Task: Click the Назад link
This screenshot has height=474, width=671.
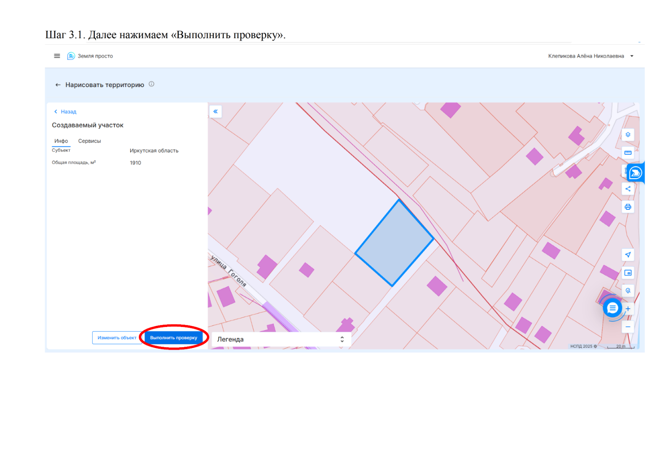Action: click(65, 112)
